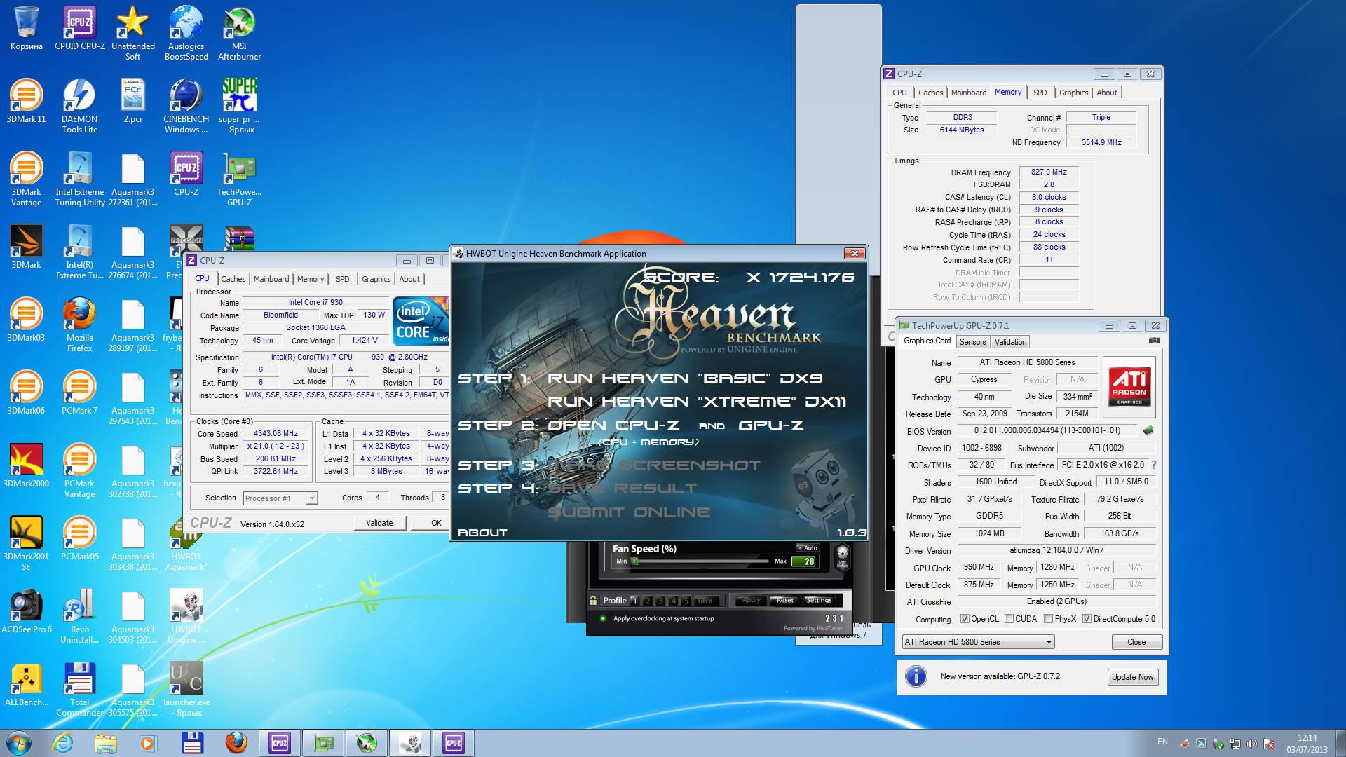This screenshot has height=757, width=1346.
Task: Launch the 3DMark 11 desktop icon
Action: click(26, 102)
